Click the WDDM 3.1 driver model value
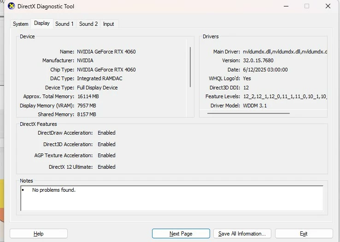Screen dimensions: 340x242 point(255,106)
